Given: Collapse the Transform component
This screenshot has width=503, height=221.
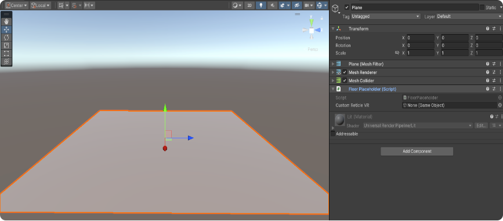Looking at the screenshot, I should click(x=333, y=29).
